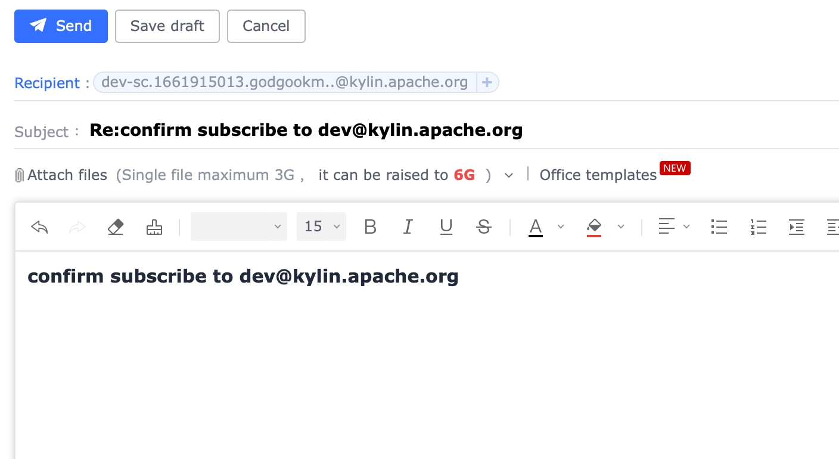Viewport: 839px width, 459px height.
Task: Add recipient with the plus icon
Action: click(x=487, y=82)
